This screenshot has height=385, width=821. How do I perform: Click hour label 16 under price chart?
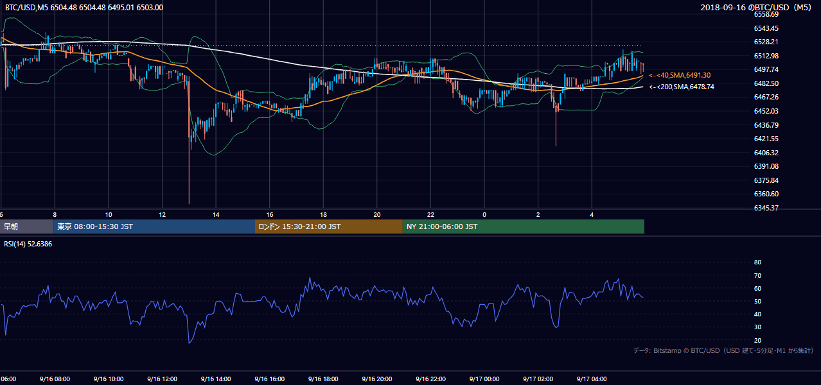pos(270,214)
